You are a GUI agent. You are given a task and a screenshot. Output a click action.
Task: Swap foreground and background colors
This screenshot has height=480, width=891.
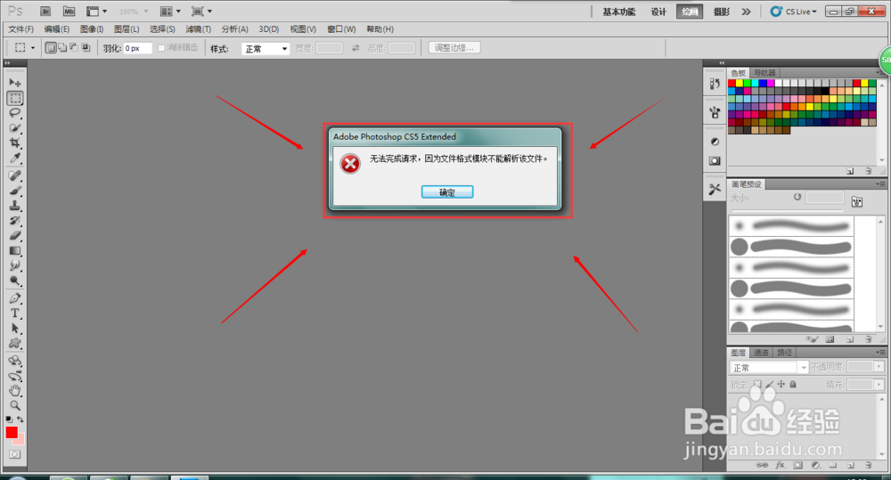[20, 419]
